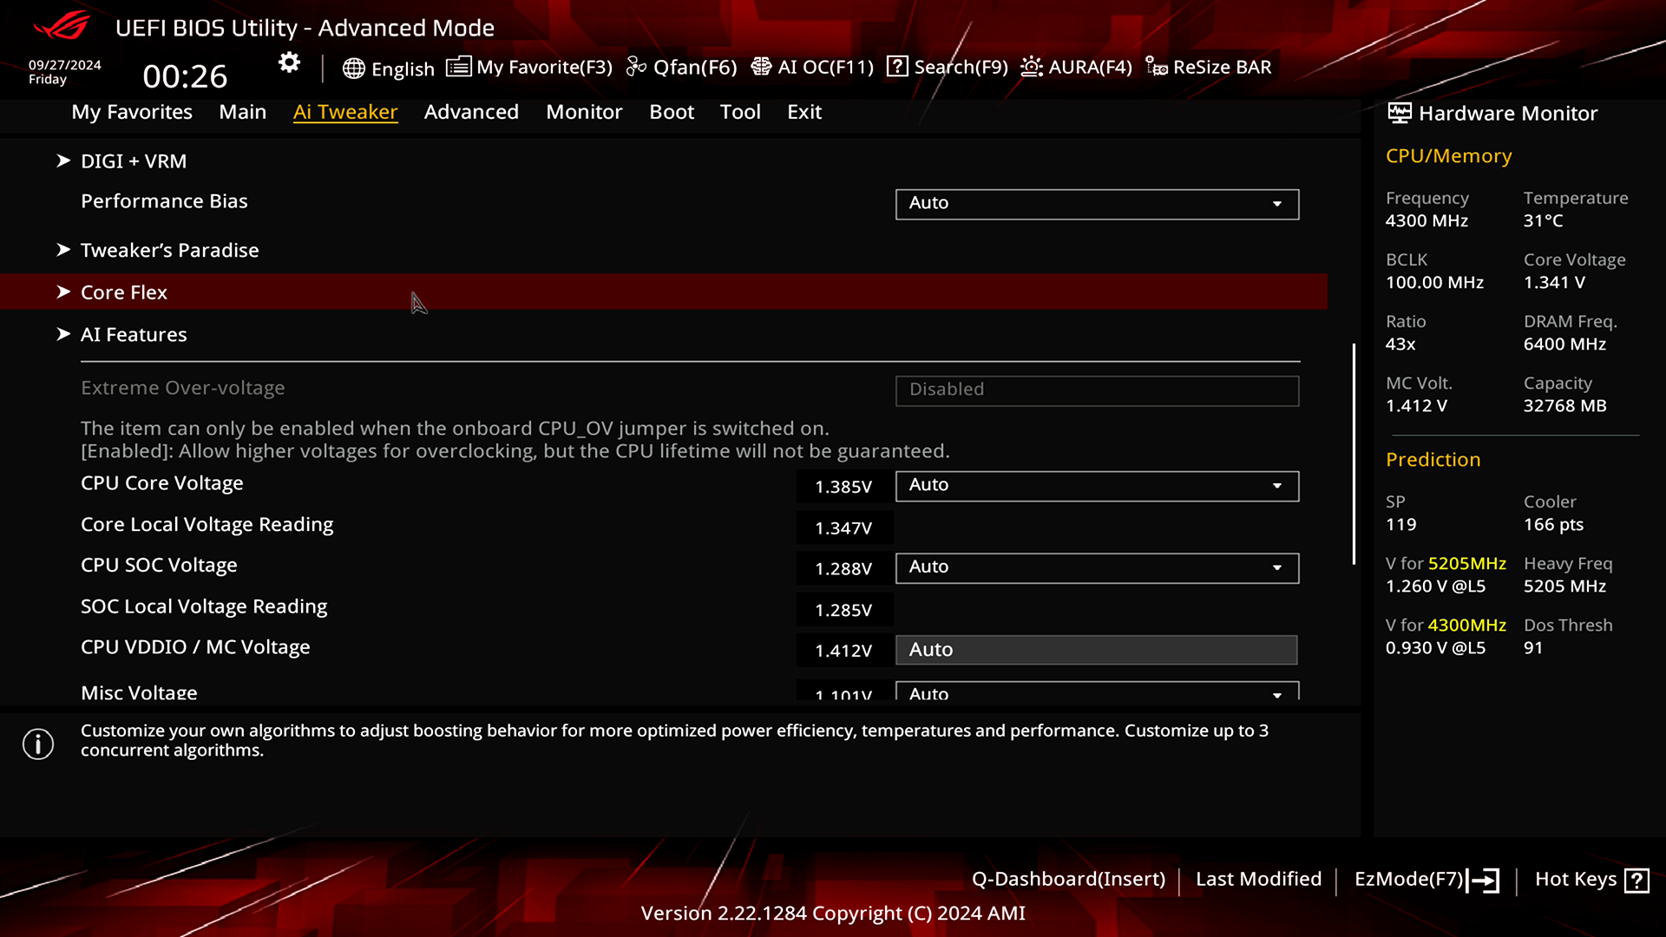The image size is (1666, 937).
Task: Open ReSize BAR settings
Action: [x=1210, y=67]
